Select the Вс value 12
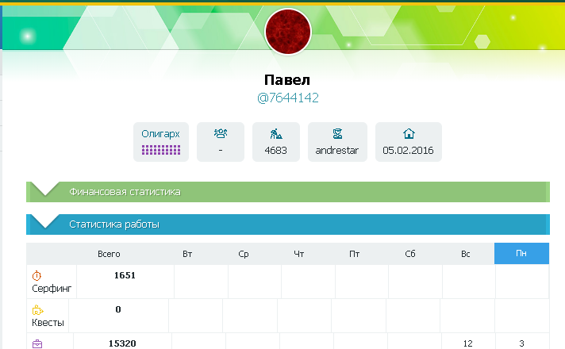 pyautogui.click(x=467, y=343)
